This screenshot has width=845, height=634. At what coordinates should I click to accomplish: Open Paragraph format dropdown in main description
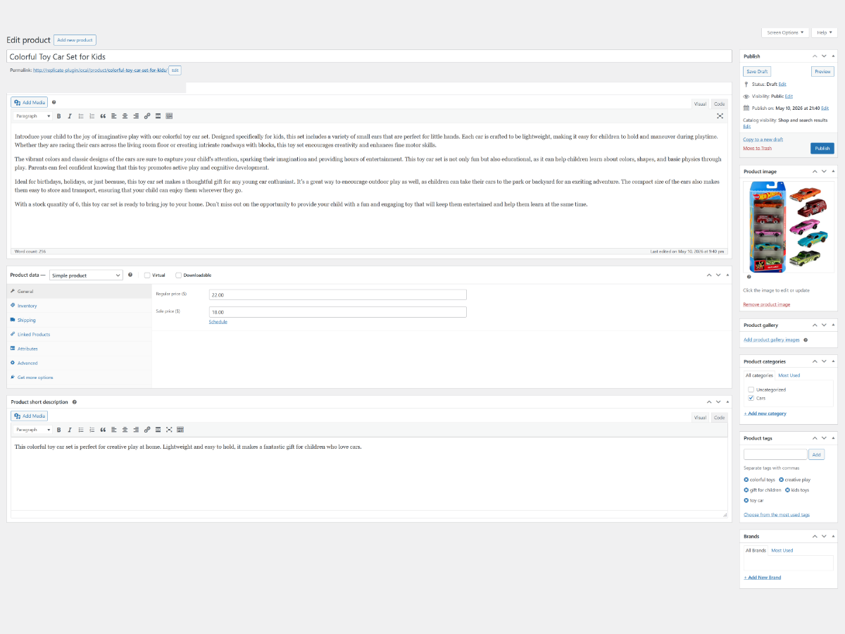point(33,116)
